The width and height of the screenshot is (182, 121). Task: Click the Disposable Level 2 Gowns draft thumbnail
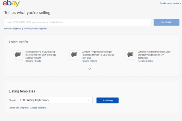[18, 55]
